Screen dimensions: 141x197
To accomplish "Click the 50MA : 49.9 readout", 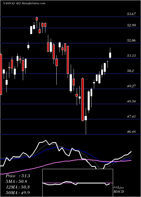I will [17, 192].
